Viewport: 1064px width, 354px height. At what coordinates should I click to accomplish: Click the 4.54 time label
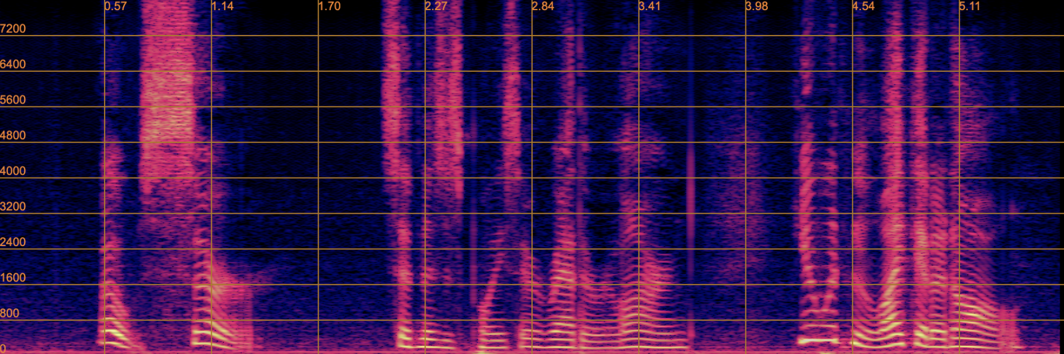click(x=863, y=6)
